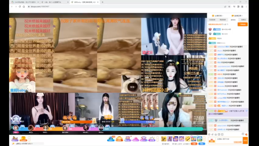Click the first avatar in the PK row
The height and width of the screenshot is (146, 259).
(x=16, y=128)
